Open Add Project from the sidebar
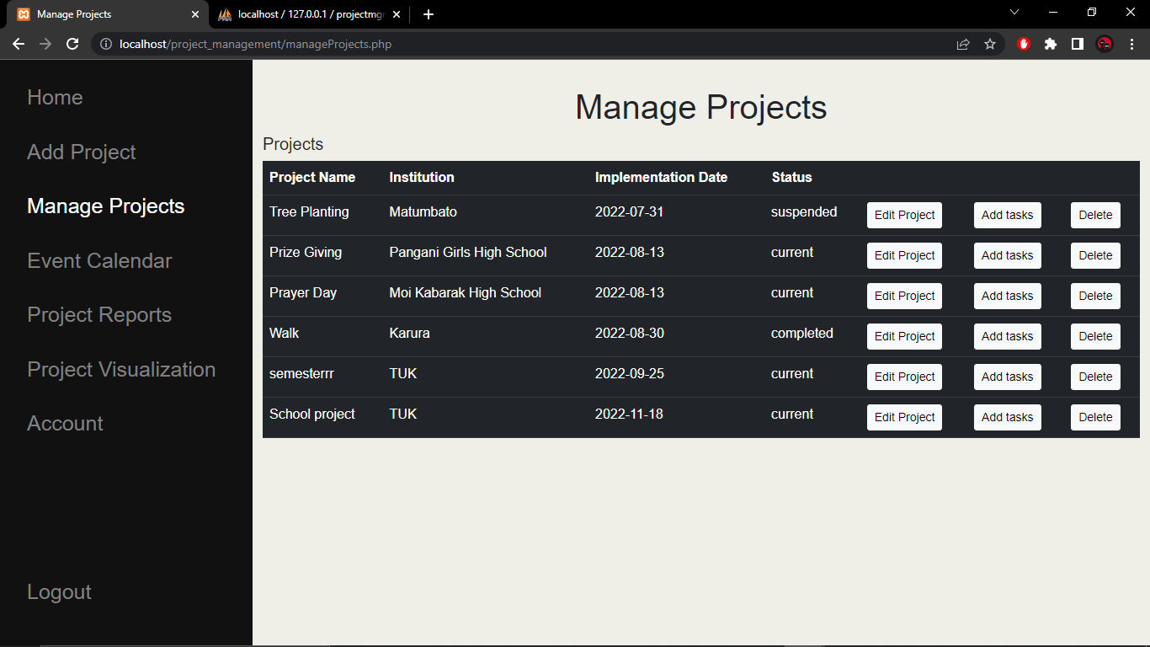Viewport: 1150px width, 647px height. (81, 152)
